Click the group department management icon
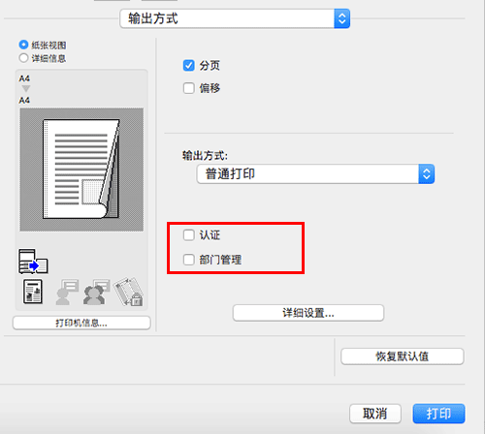485x434 pixels. click(96, 292)
